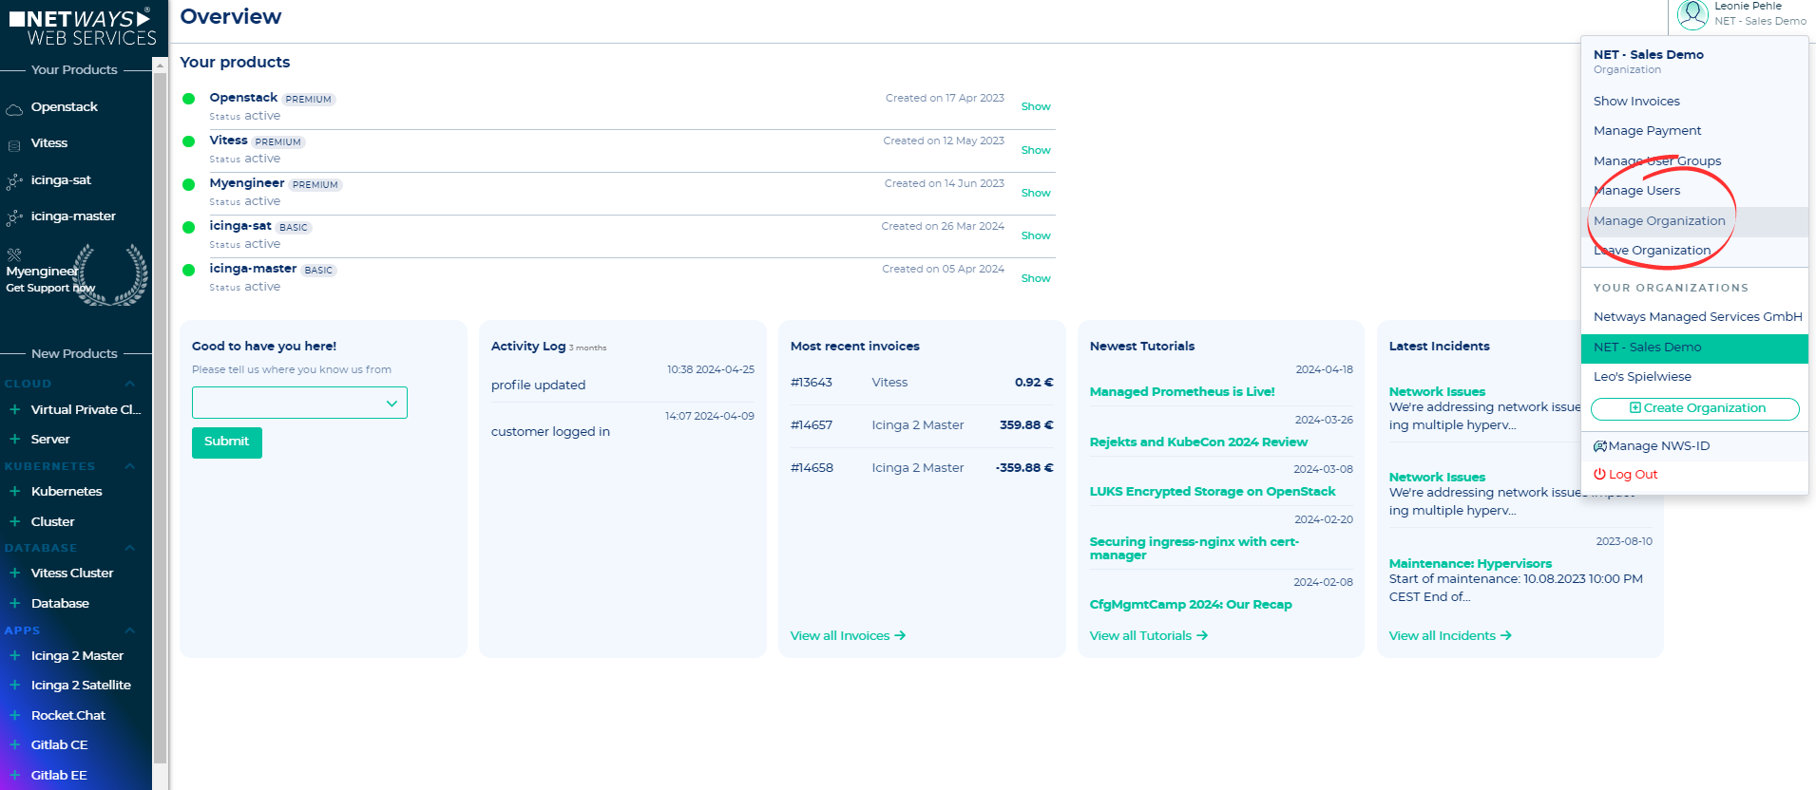Viewport: 1816px width, 790px height.
Task: Click the plus icon beside Icinga 2 Master
Action: [x=15, y=655]
